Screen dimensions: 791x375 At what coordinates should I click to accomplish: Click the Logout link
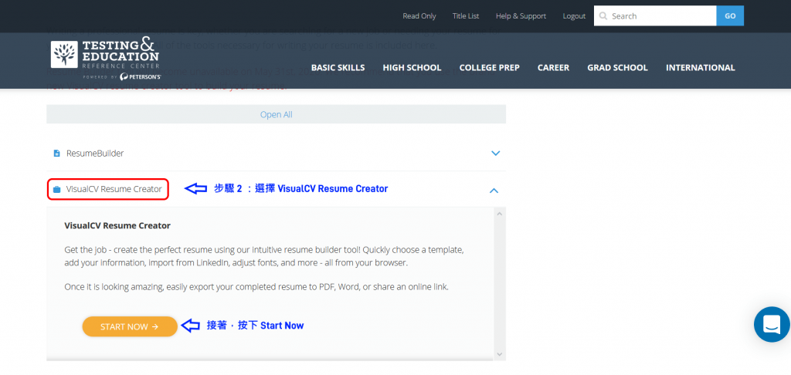574,16
